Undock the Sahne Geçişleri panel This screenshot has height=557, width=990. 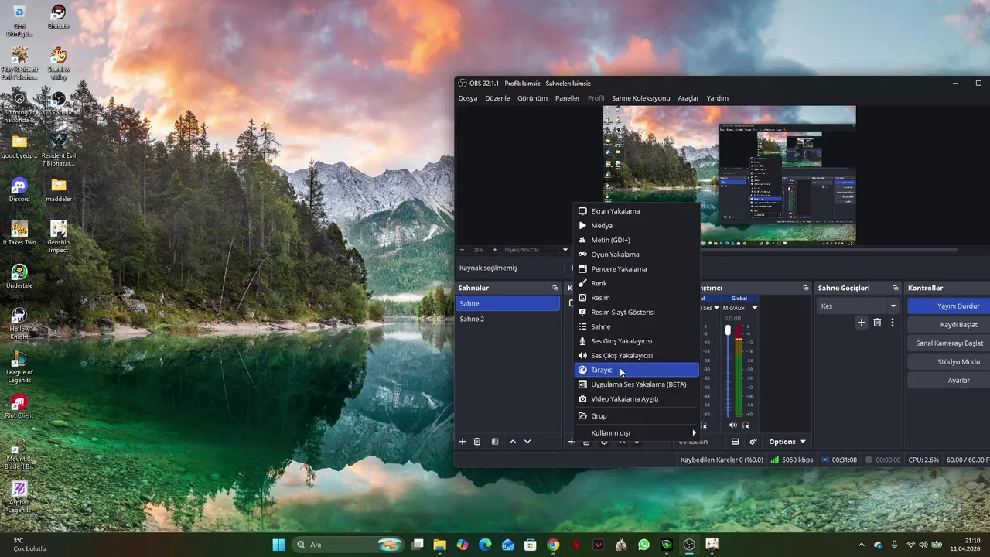point(896,288)
